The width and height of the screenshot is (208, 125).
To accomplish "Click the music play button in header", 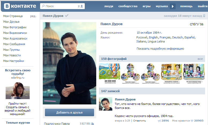I will (173, 6).
